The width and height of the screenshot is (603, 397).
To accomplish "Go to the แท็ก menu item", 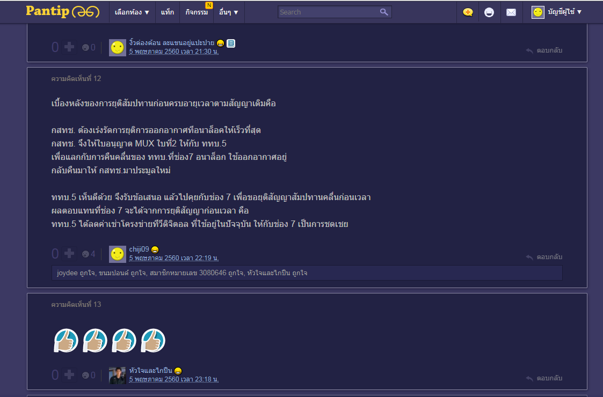I will [168, 12].
